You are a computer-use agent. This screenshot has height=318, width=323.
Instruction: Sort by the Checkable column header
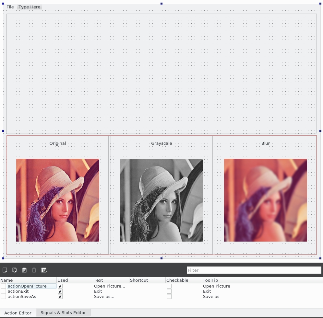pyautogui.click(x=184, y=280)
